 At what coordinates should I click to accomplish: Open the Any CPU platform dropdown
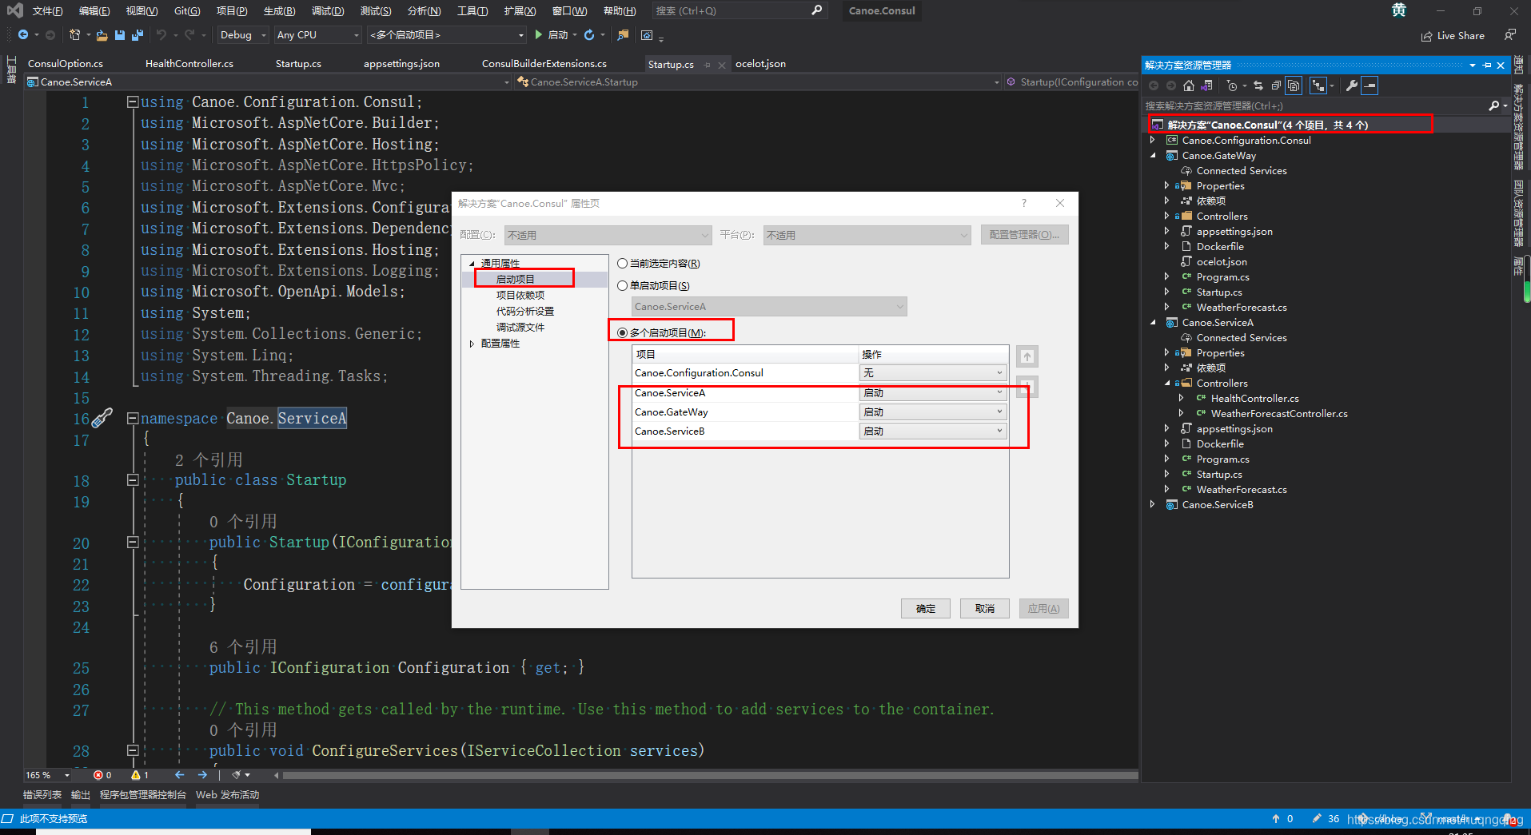pyautogui.click(x=318, y=35)
